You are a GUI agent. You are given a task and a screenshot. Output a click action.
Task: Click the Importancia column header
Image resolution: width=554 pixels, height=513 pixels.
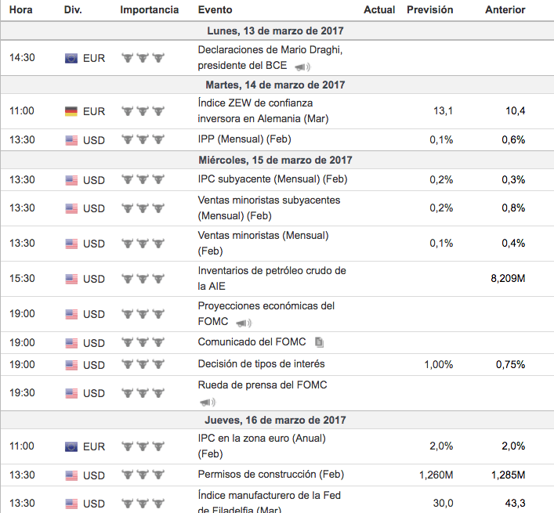149,10
